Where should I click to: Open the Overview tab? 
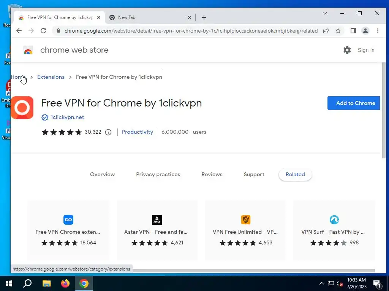click(103, 174)
